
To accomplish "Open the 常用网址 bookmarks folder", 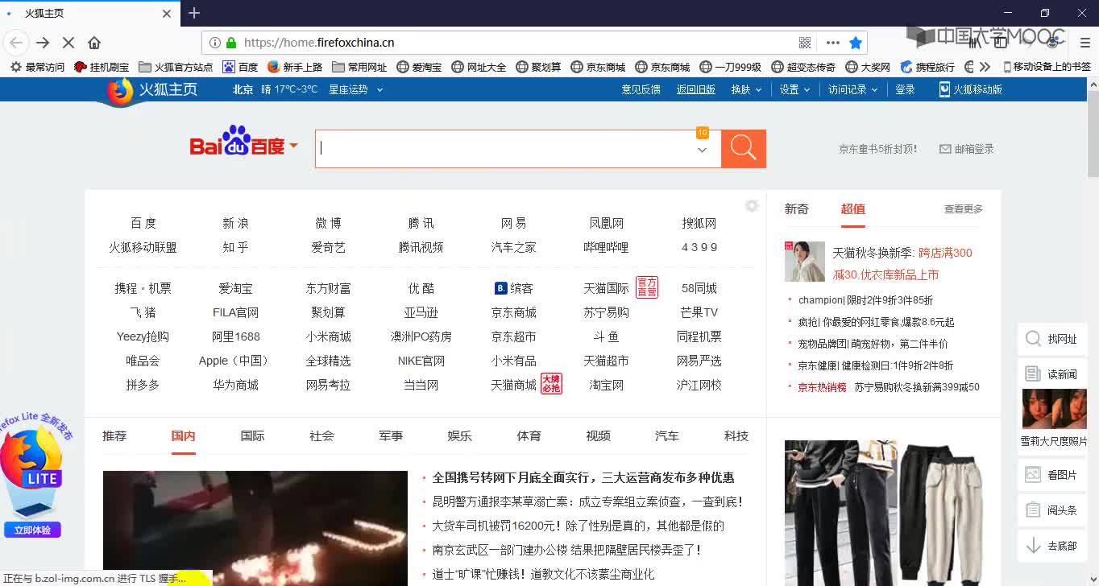I will [359, 68].
